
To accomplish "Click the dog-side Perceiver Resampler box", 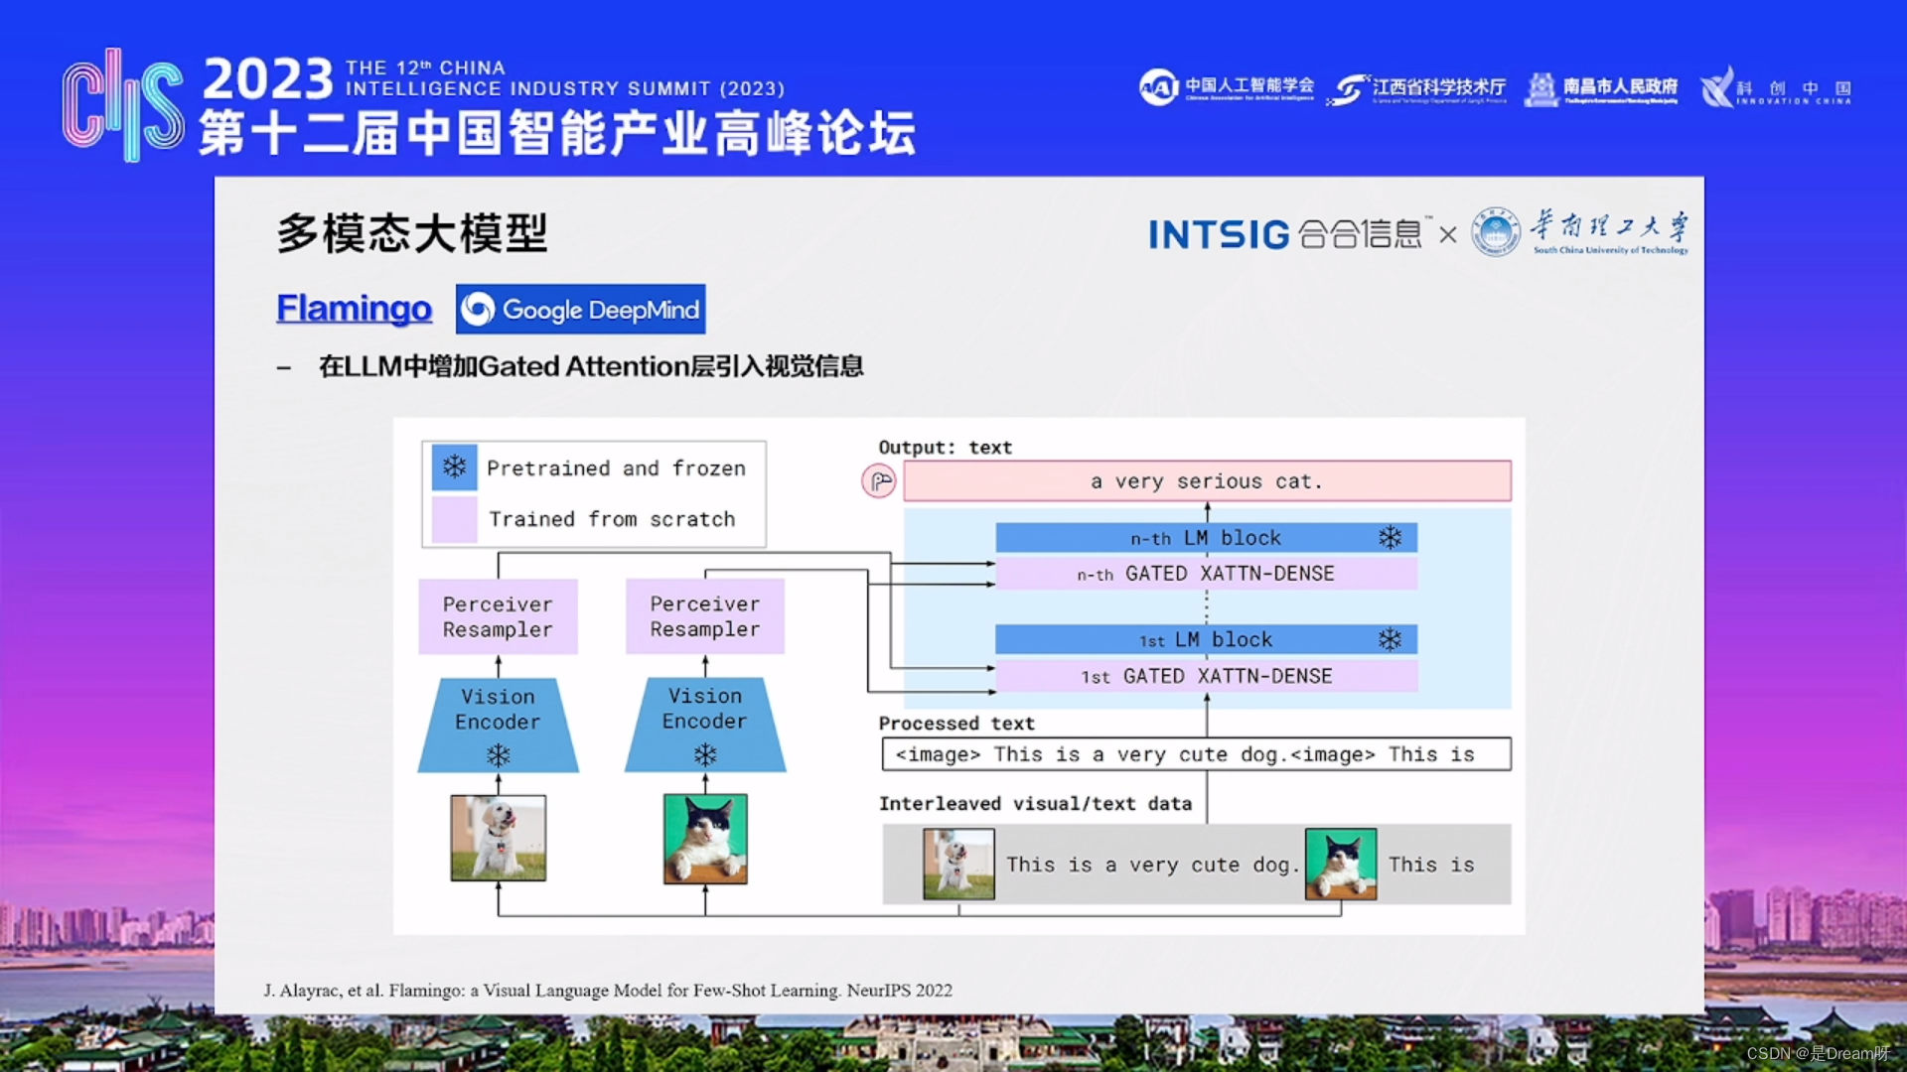I will [498, 616].
